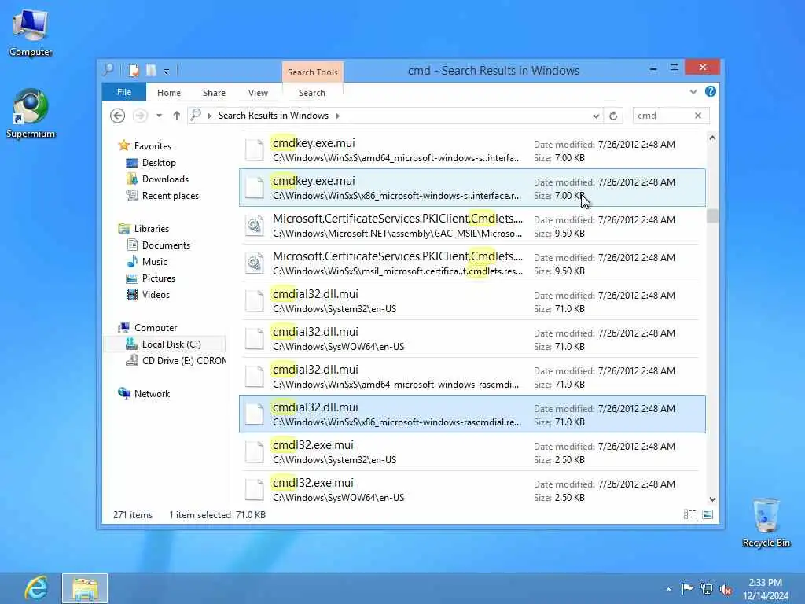805x604 pixels.
Task: Select cmdial32.dll.mui in the amd64 rascmdial folder
Action: (472, 377)
